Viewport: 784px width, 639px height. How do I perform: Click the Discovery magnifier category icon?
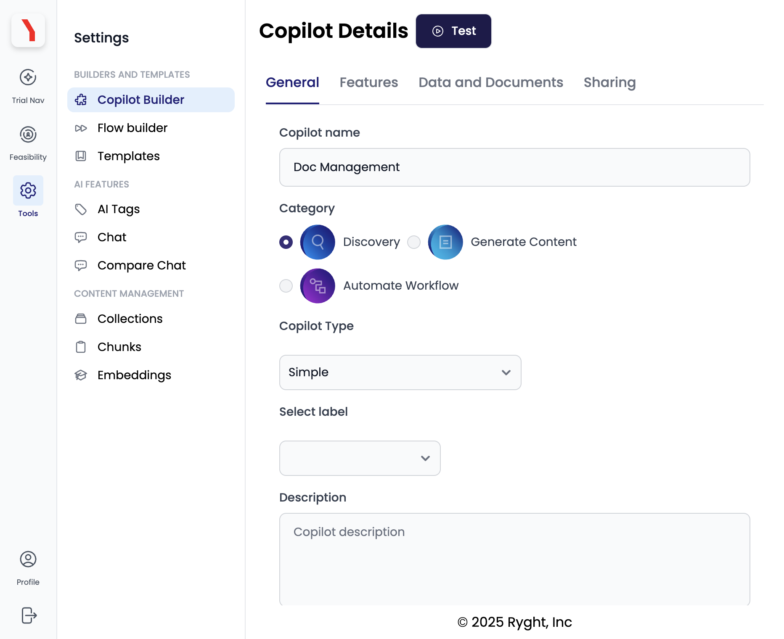click(x=318, y=242)
